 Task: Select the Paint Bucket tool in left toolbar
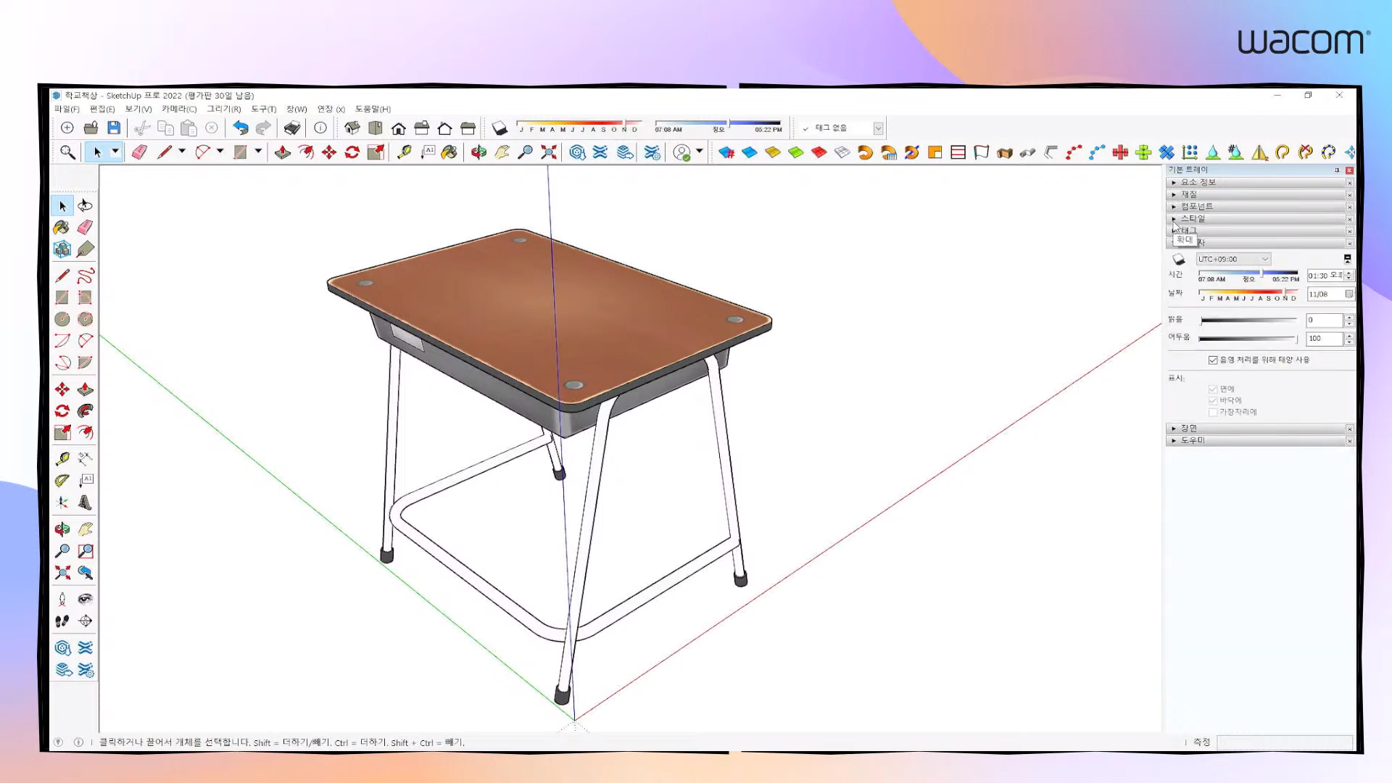[x=62, y=228]
